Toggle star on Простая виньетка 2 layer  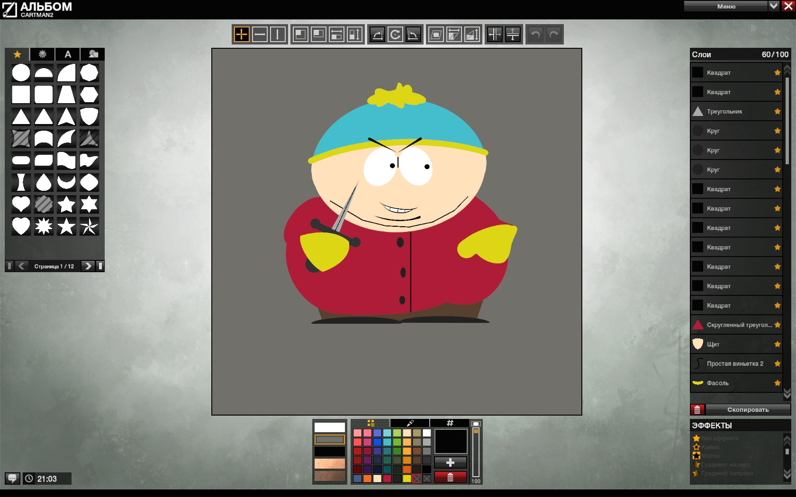click(x=777, y=364)
